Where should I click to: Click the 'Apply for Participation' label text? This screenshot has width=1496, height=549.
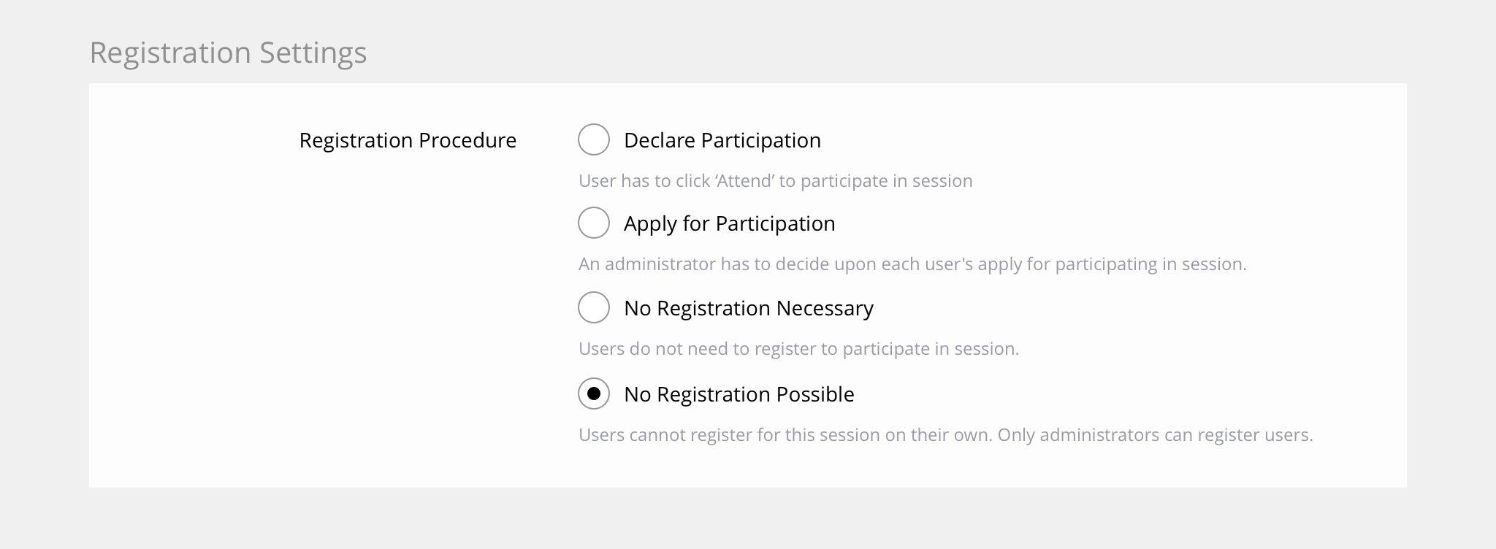pos(729,223)
